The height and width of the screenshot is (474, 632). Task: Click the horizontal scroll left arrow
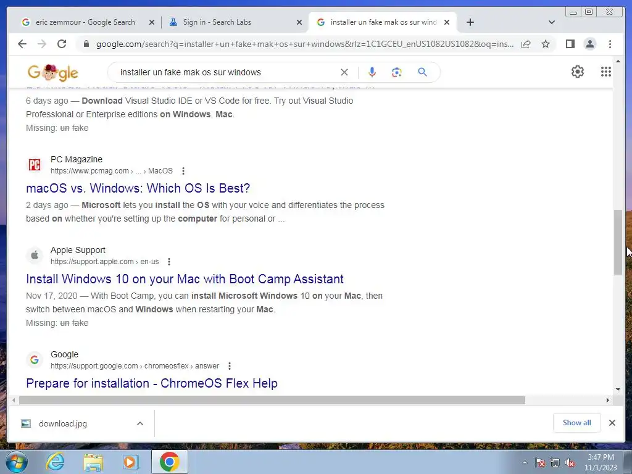pyautogui.click(x=14, y=400)
